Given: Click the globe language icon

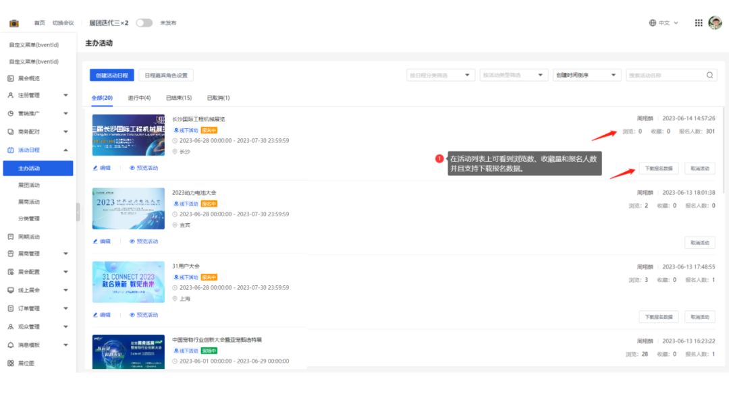Looking at the screenshot, I should [653, 23].
